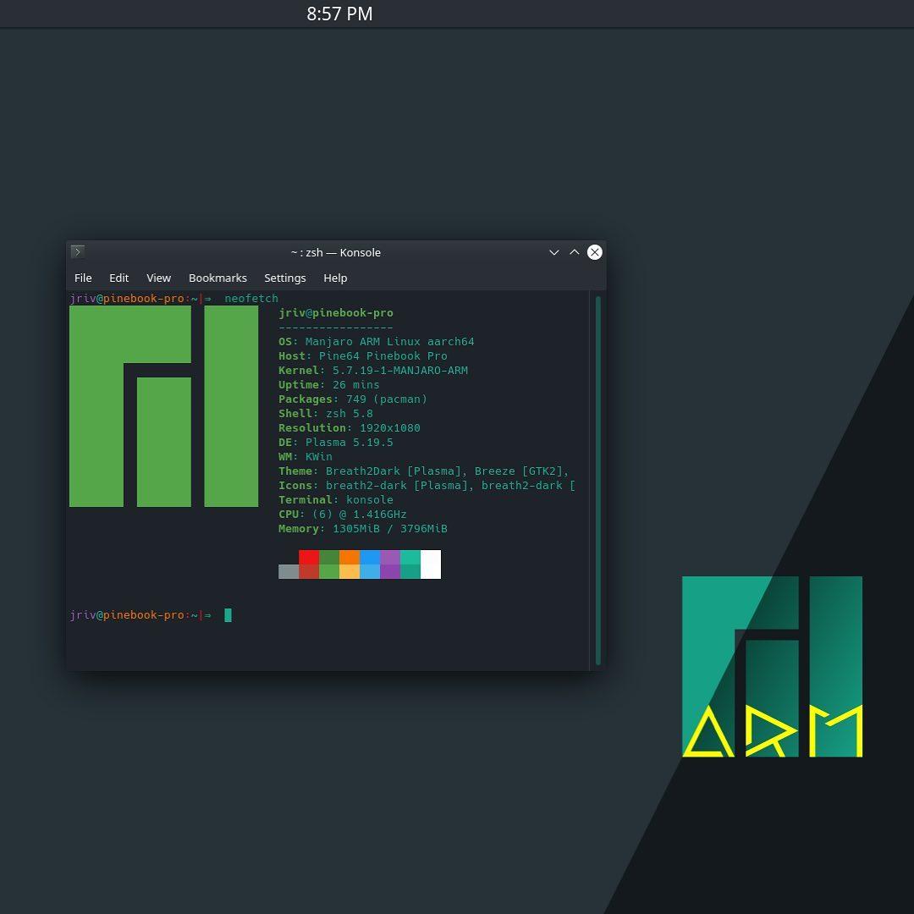This screenshot has height=914, width=914.
Task: Open the File menu in Konsole
Action: [83, 278]
